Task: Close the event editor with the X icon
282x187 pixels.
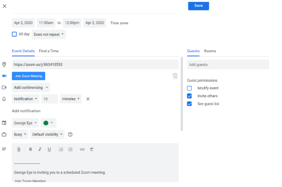Action: (x=5, y=6)
